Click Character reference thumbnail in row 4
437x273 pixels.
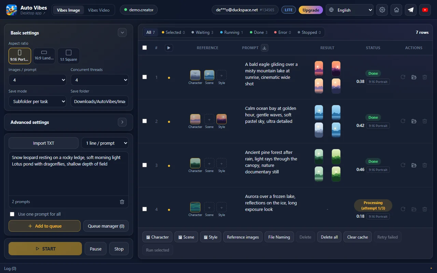pyautogui.click(x=195, y=207)
